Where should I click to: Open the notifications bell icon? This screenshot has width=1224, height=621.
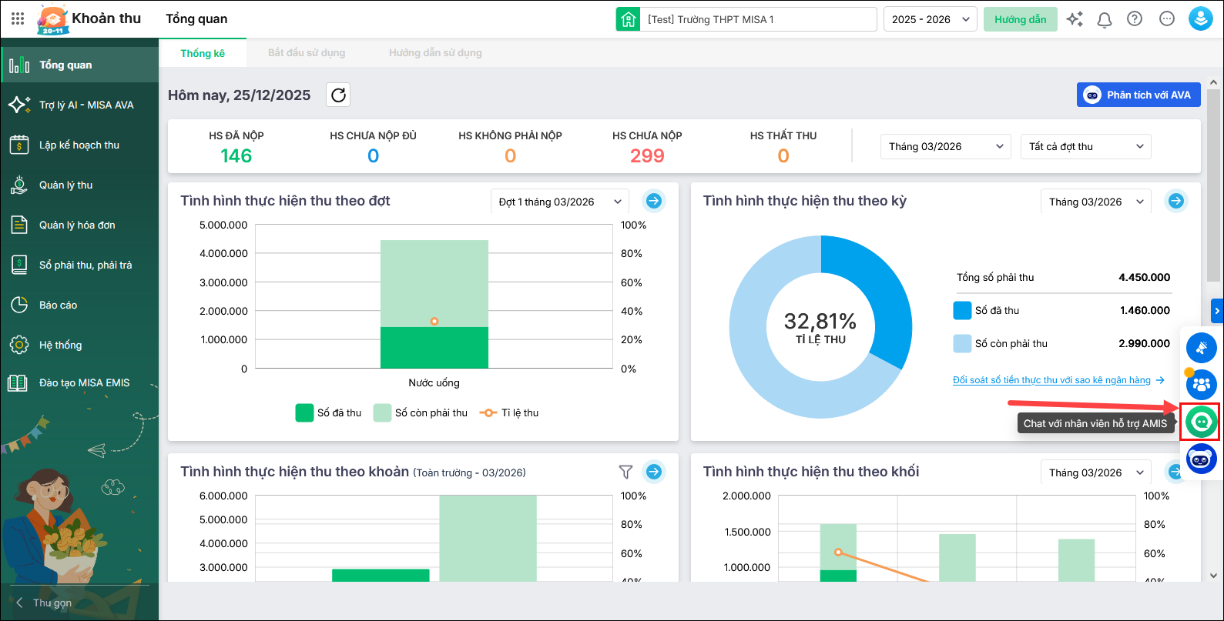(1104, 19)
